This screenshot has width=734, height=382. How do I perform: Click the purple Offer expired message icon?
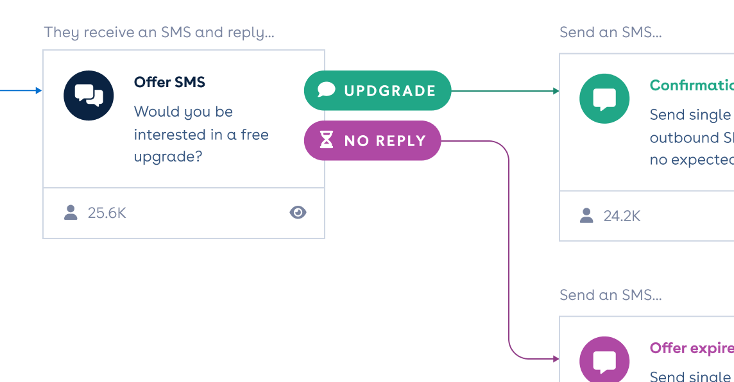click(x=604, y=361)
